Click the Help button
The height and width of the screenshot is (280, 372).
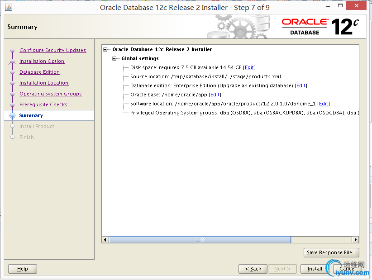tap(23, 269)
